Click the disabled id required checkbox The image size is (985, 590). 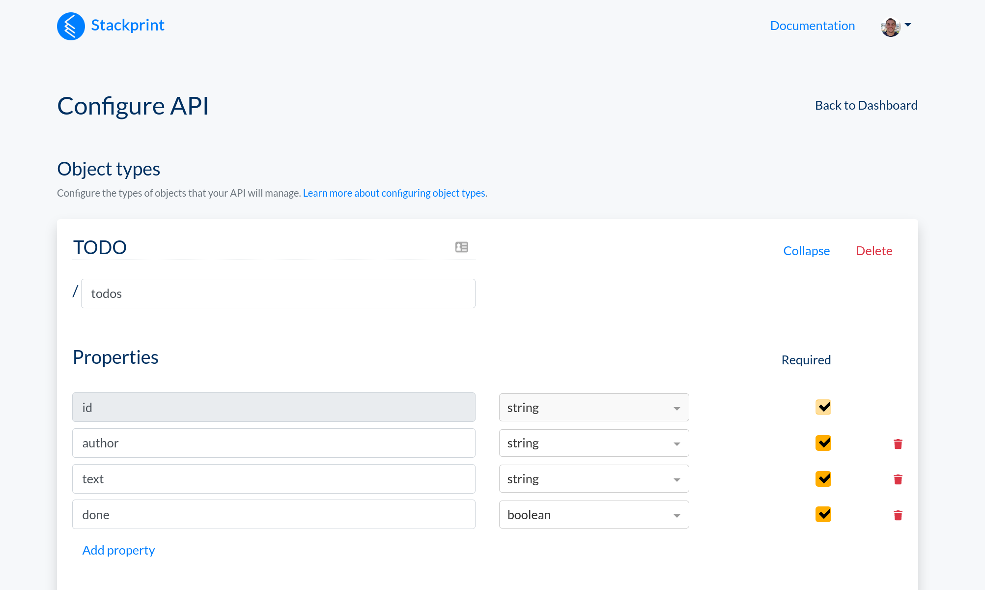pos(823,407)
